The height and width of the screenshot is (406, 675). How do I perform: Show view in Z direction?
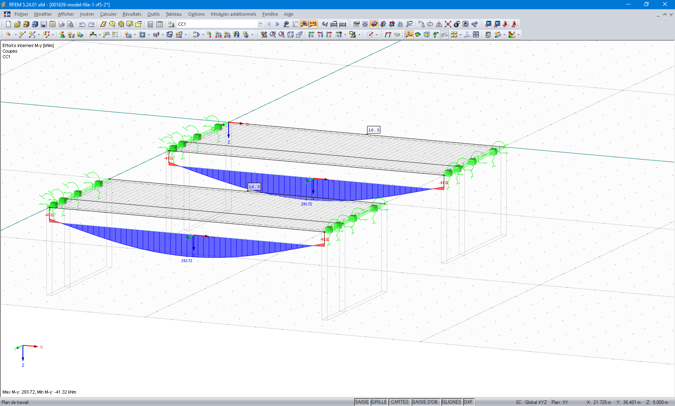[329, 35]
